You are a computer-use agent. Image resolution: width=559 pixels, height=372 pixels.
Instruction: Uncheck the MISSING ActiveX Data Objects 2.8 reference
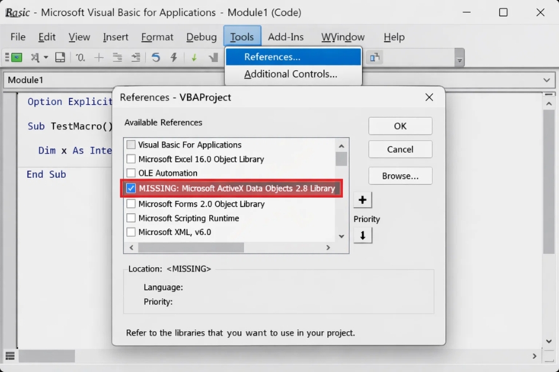(130, 188)
